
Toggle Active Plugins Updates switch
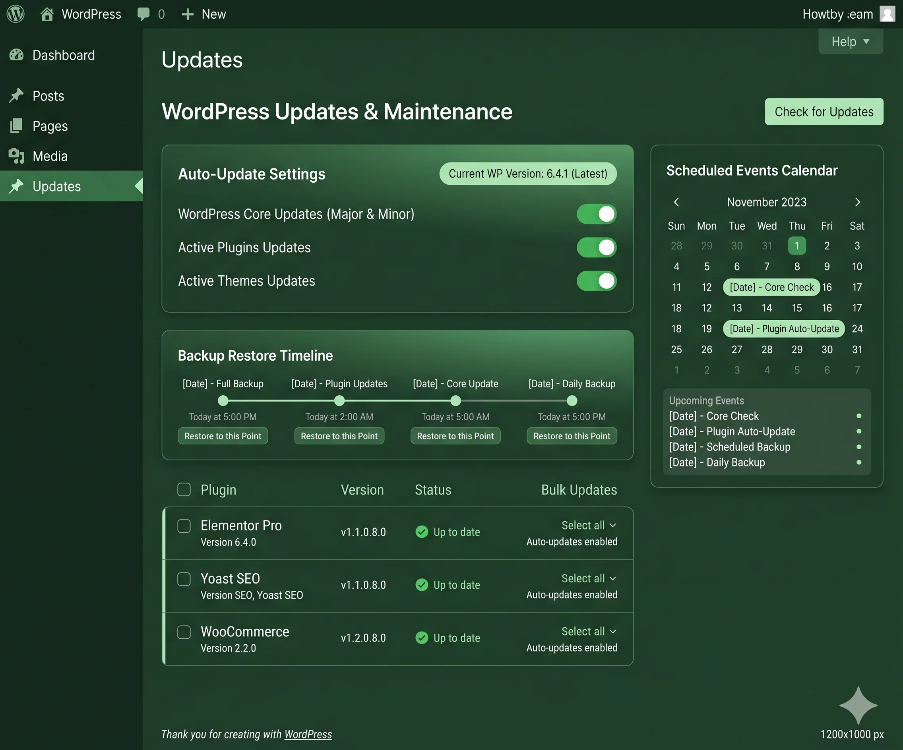click(x=597, y=247)
